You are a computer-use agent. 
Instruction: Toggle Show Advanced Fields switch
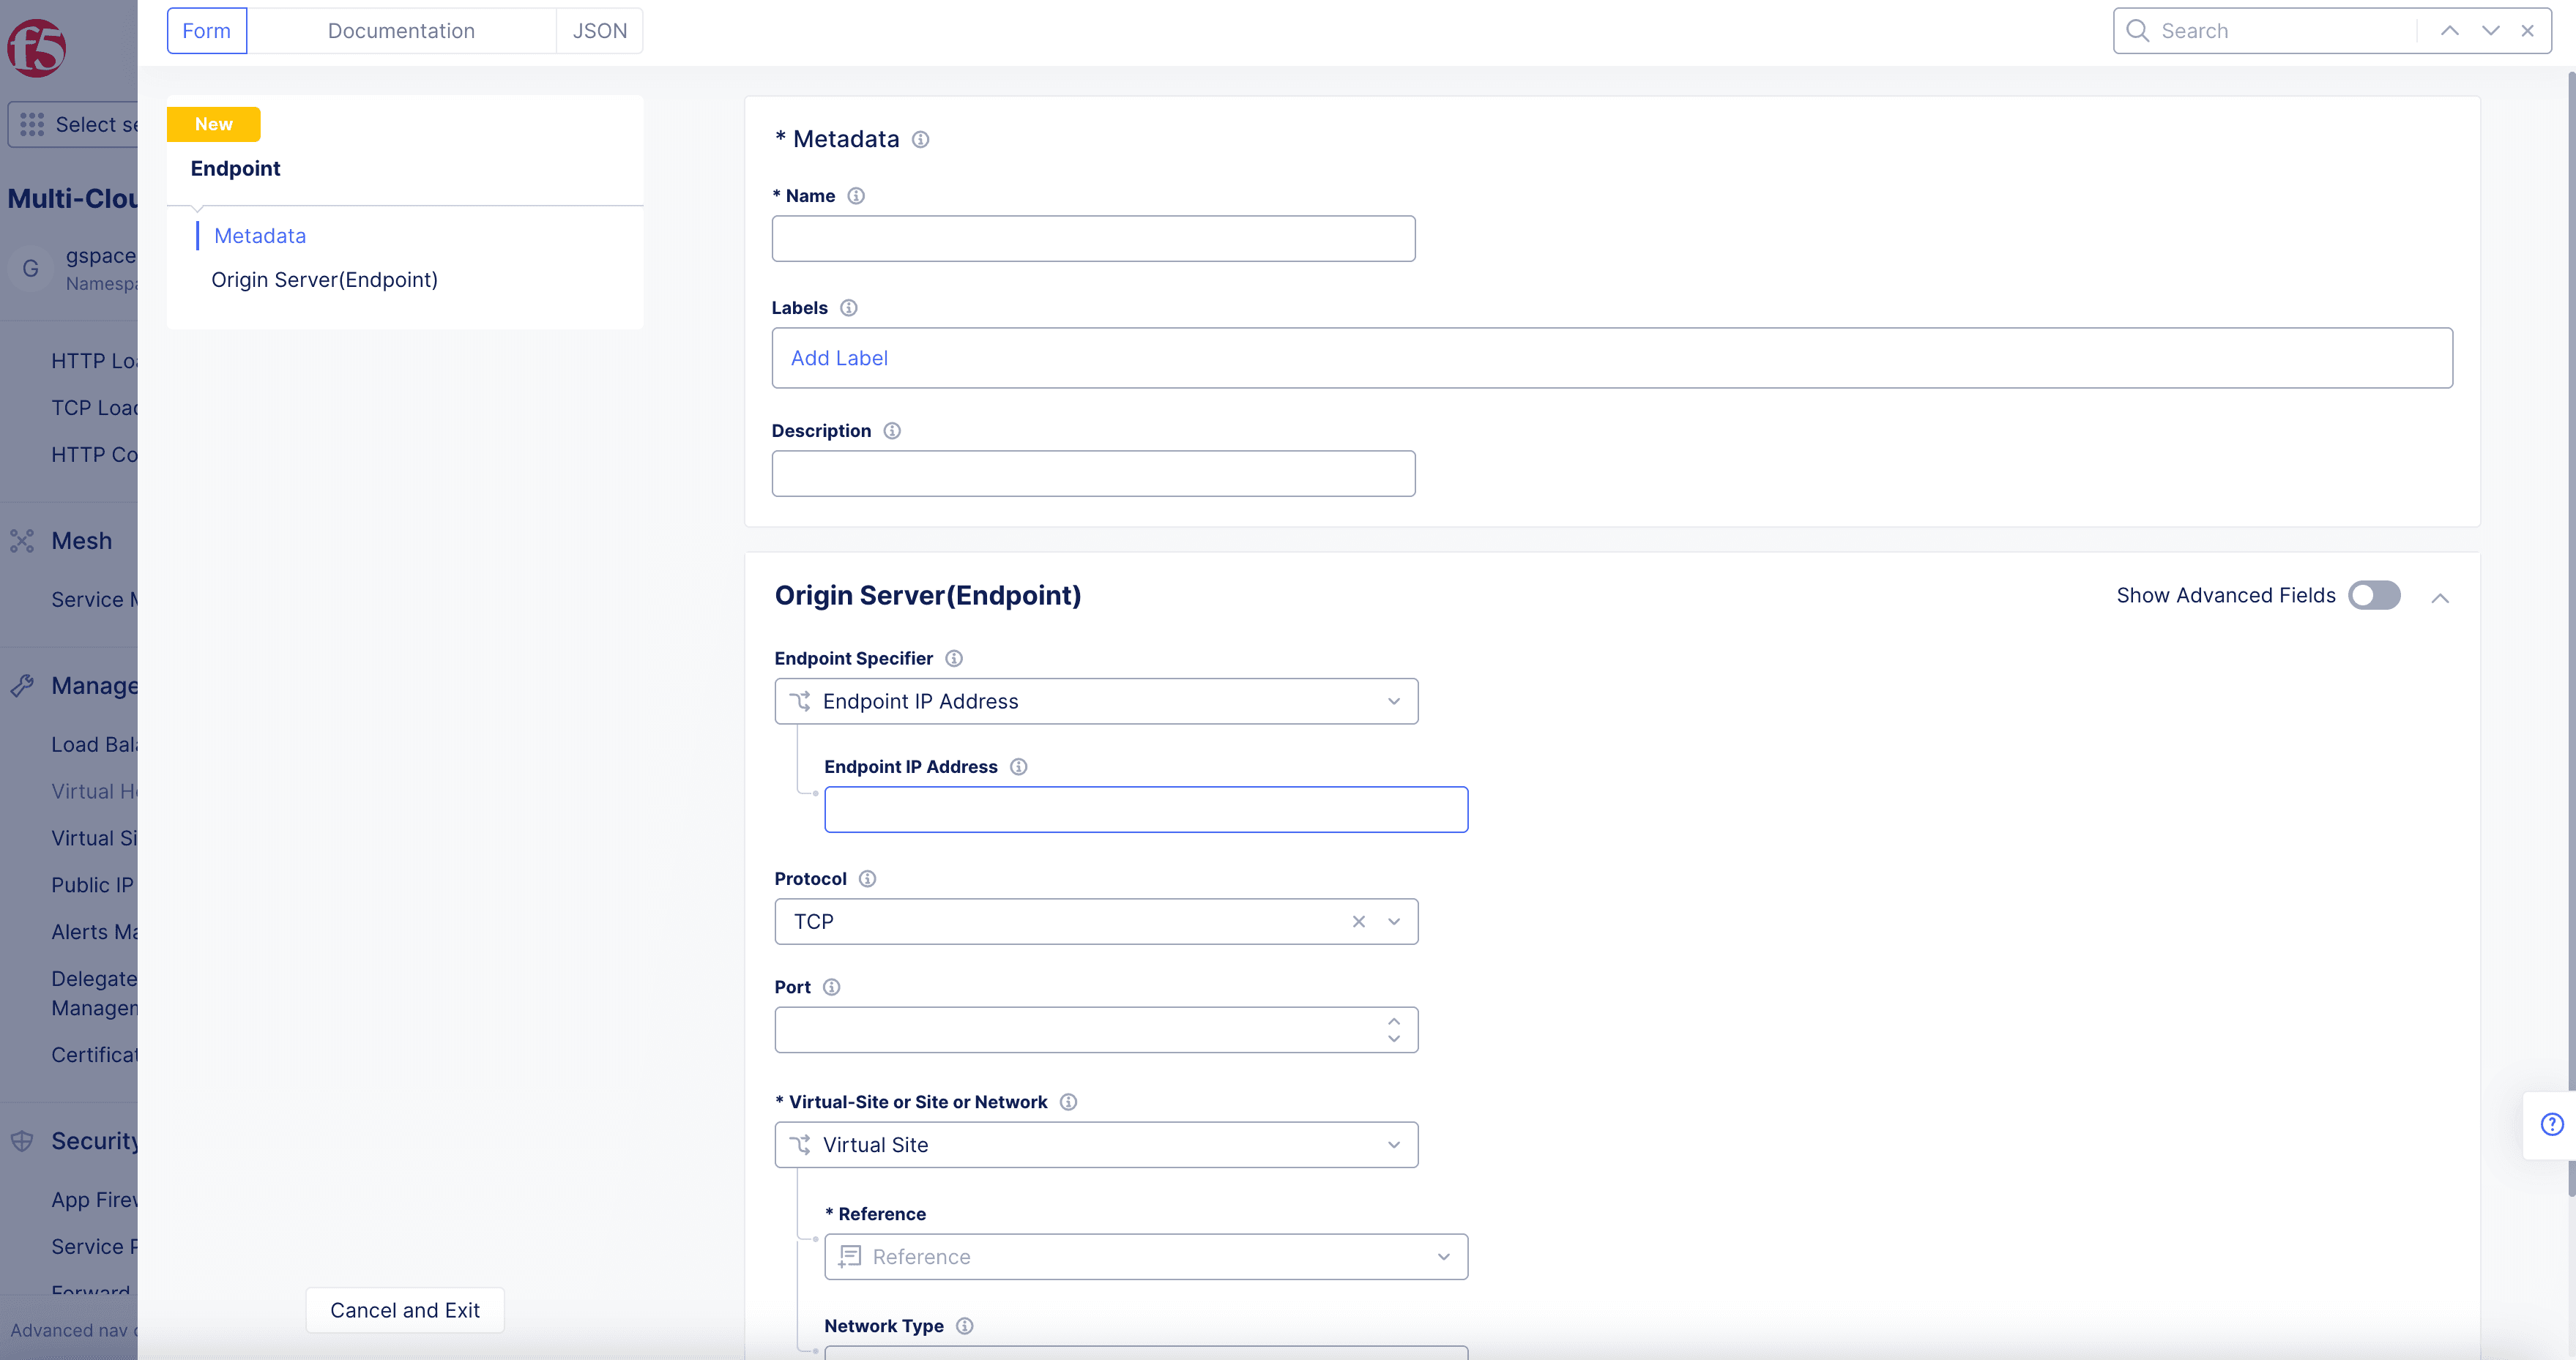click(2374, 596)
